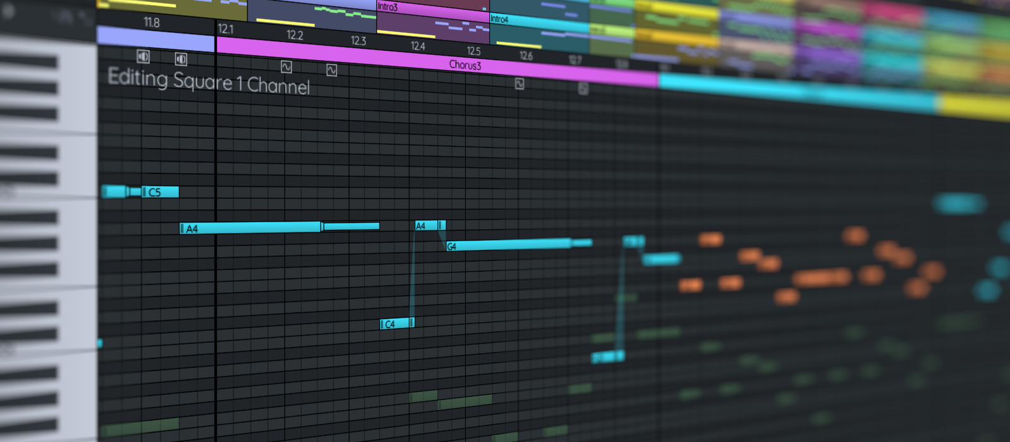
Task: Click the waveform icon below marker 12.2
Action: [x=287, y=66]
